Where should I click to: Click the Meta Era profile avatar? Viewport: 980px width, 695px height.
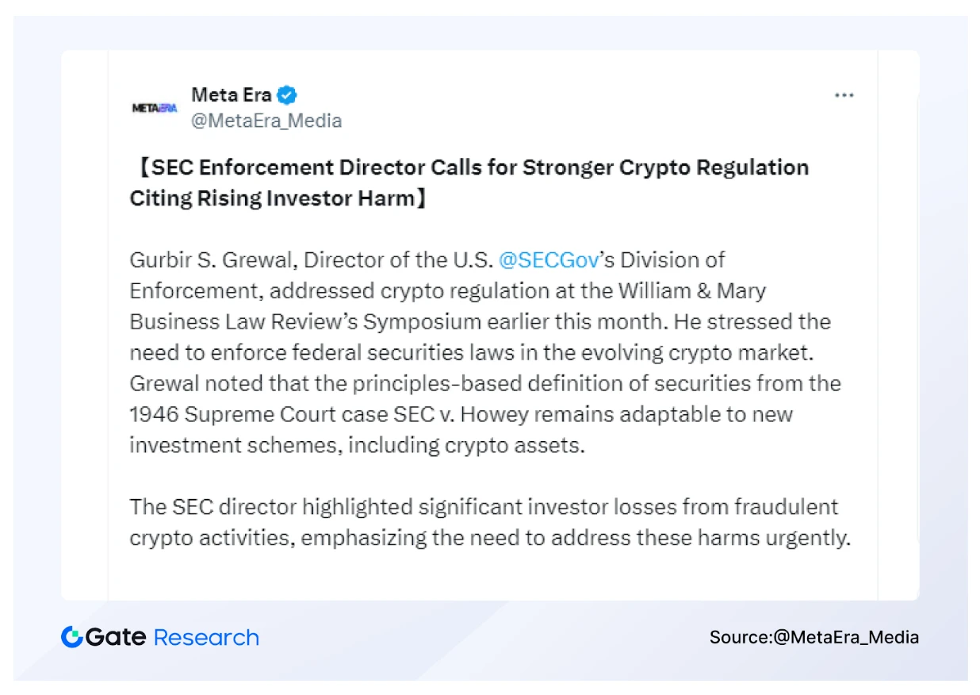[154, 108]
